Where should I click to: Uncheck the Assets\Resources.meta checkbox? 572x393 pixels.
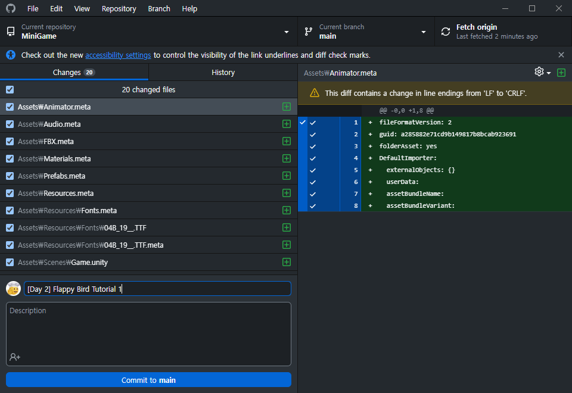(x=10, y=193)
